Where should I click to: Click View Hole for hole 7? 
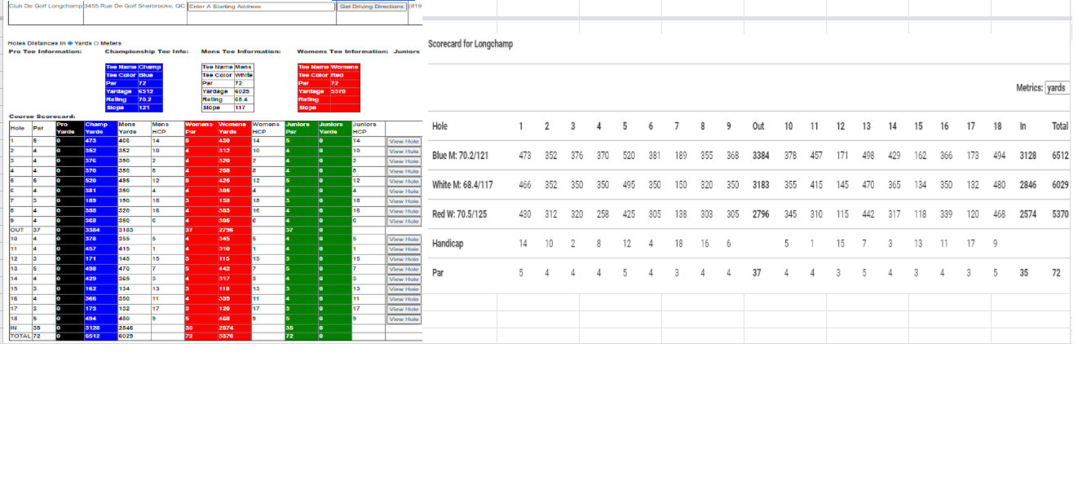click(x=404, y=201)
